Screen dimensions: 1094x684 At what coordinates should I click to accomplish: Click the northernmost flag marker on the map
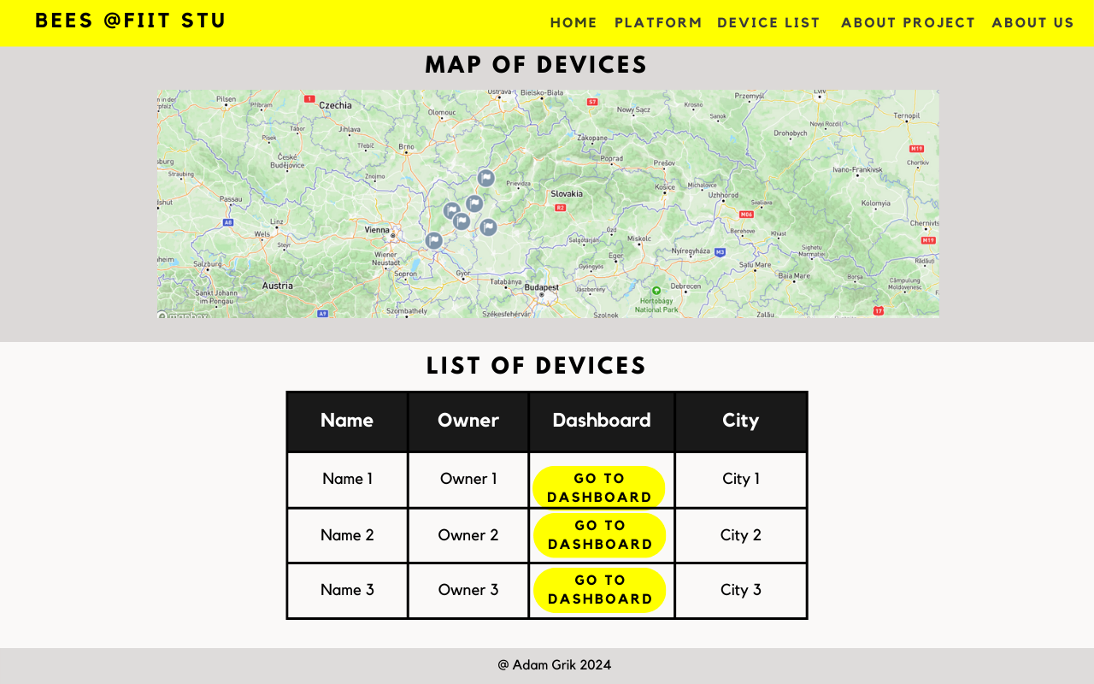click(x=485, y=179)
